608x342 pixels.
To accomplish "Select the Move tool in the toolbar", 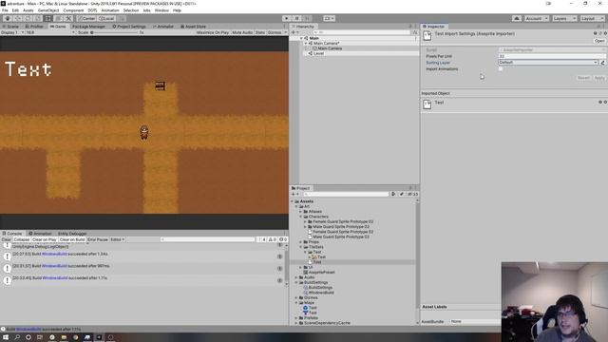I will click(18, 18).
